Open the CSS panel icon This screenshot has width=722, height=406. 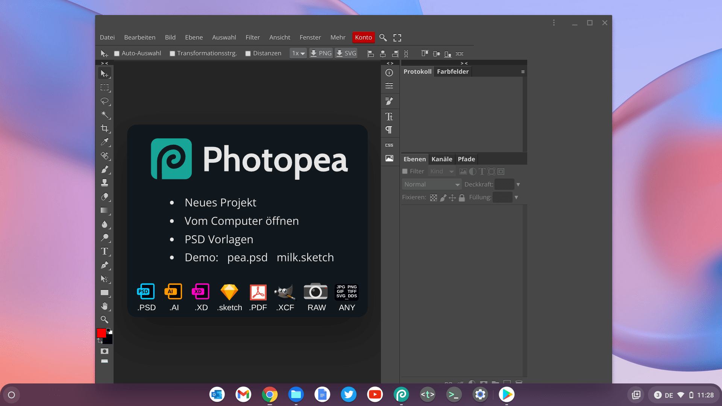pos(389,145)
